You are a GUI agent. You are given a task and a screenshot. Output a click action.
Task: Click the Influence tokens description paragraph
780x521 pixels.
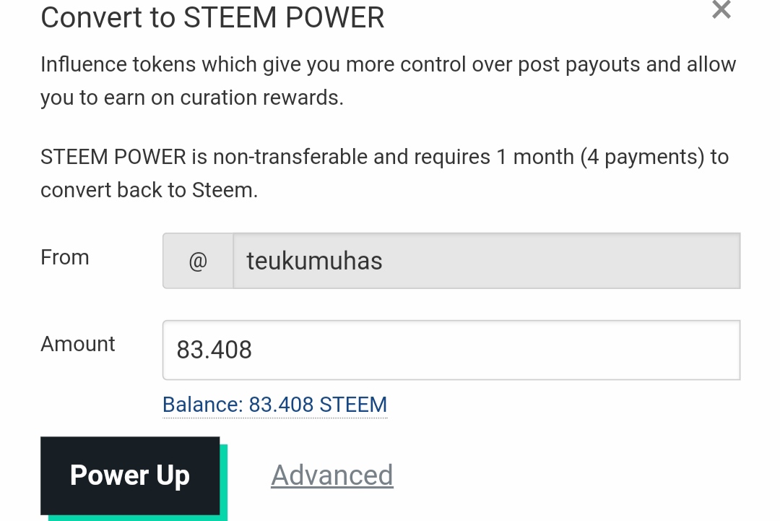click(x=388, y=81)
